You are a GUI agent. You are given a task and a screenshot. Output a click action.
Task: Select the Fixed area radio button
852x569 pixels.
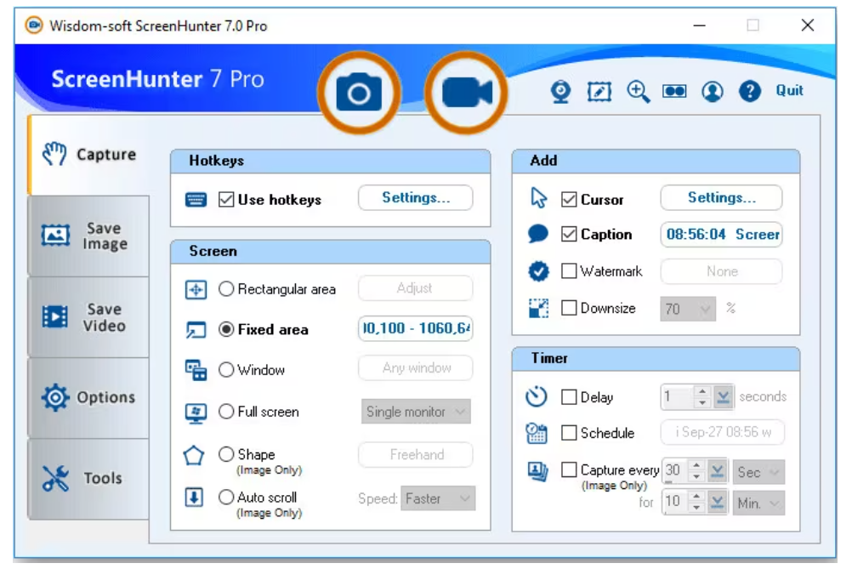click(x=226, y=329)
